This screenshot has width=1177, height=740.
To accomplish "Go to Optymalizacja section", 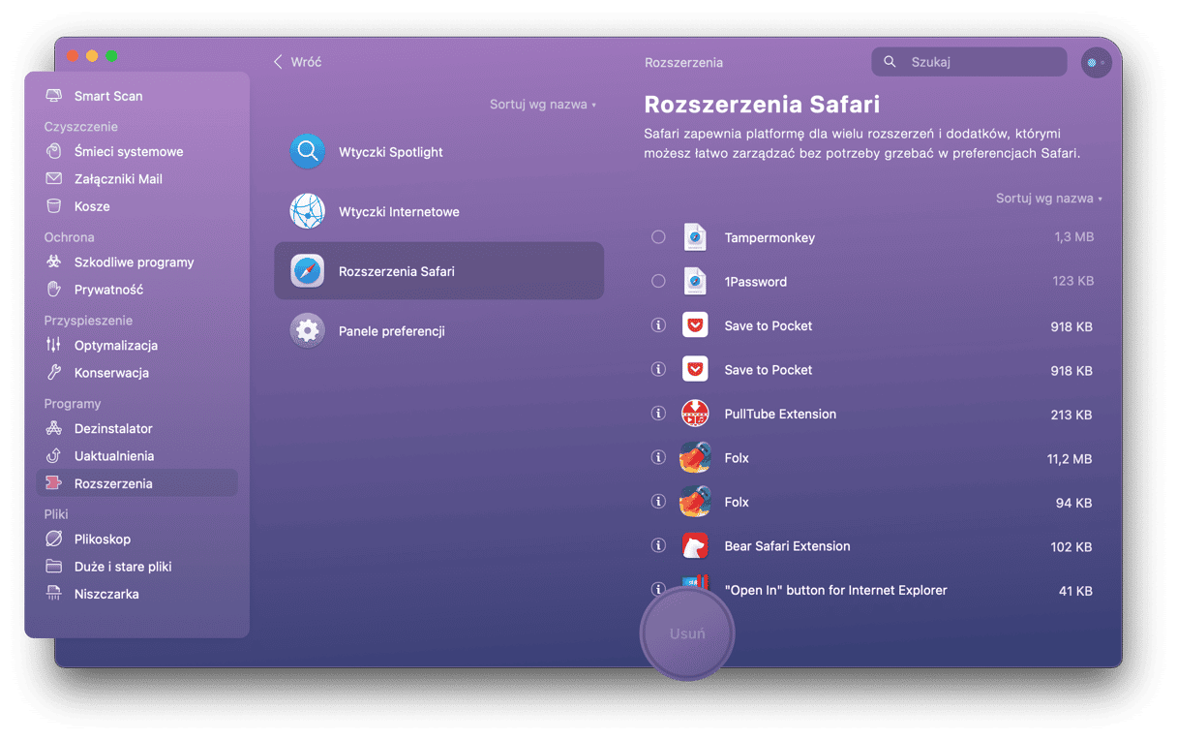I will [115, 346].
